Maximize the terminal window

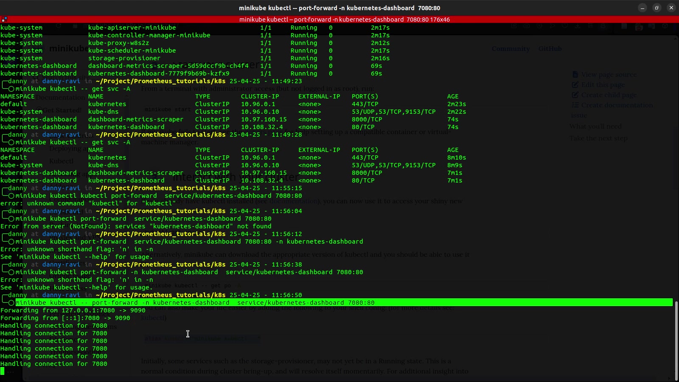tap(657, 8)
